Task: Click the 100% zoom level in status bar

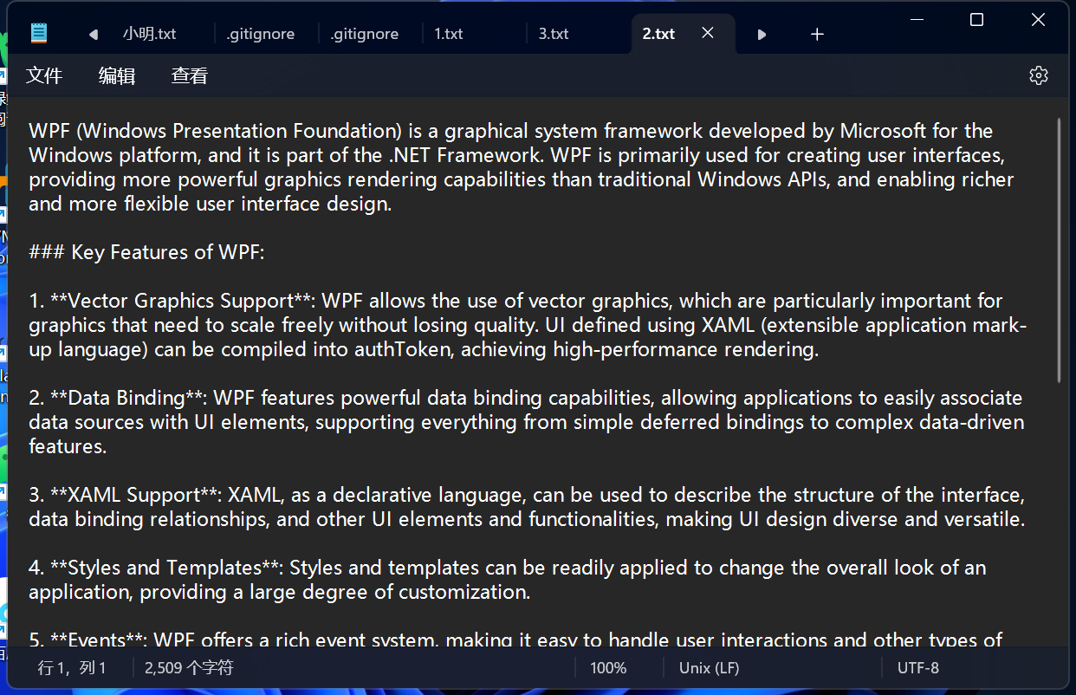Action: coord(608,668)
